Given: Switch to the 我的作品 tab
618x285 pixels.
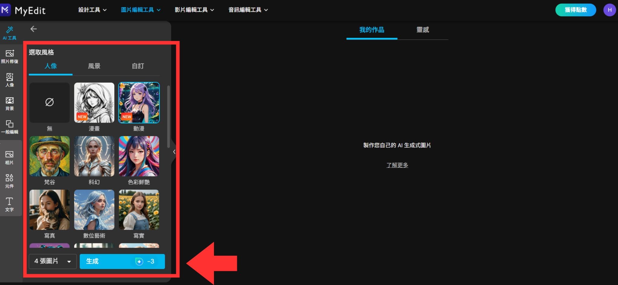Looking at the screenshot, I should point(372,30).
